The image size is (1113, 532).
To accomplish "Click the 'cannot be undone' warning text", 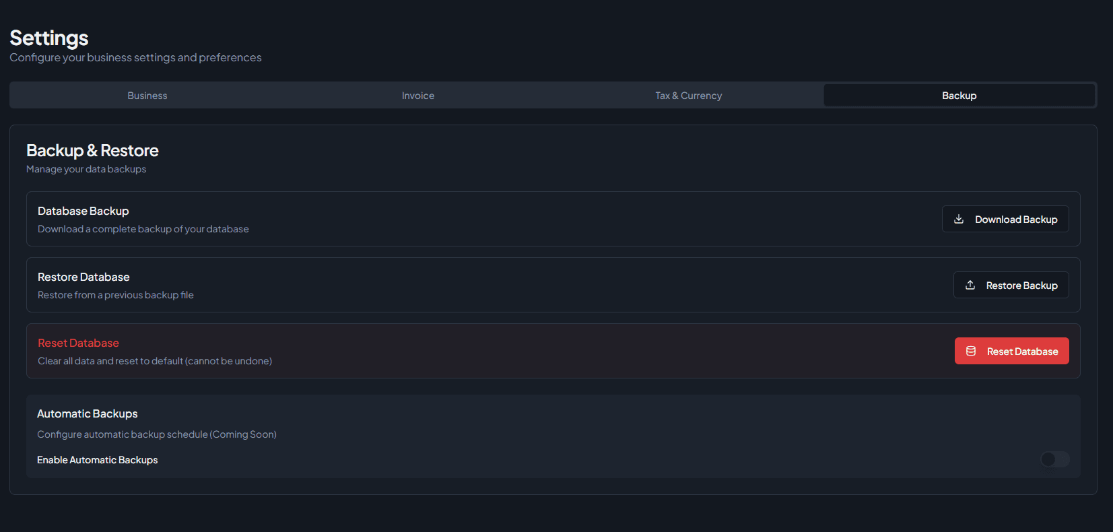I will point(155,361).
